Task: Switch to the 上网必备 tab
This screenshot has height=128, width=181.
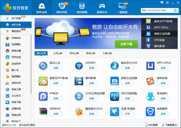Action: [x=57, y=53]
